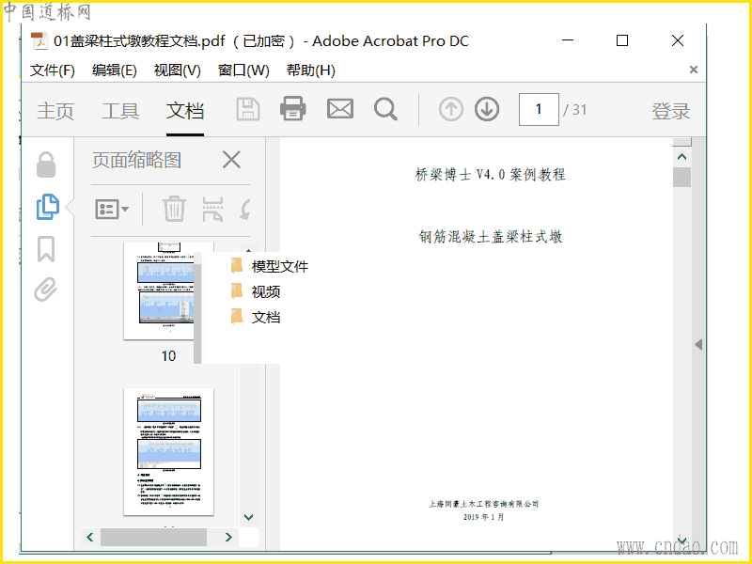This screenshot has width=752, height=564.
Task: Click the document vertical scrollbar thumb
Action: [x=682, y=177]
